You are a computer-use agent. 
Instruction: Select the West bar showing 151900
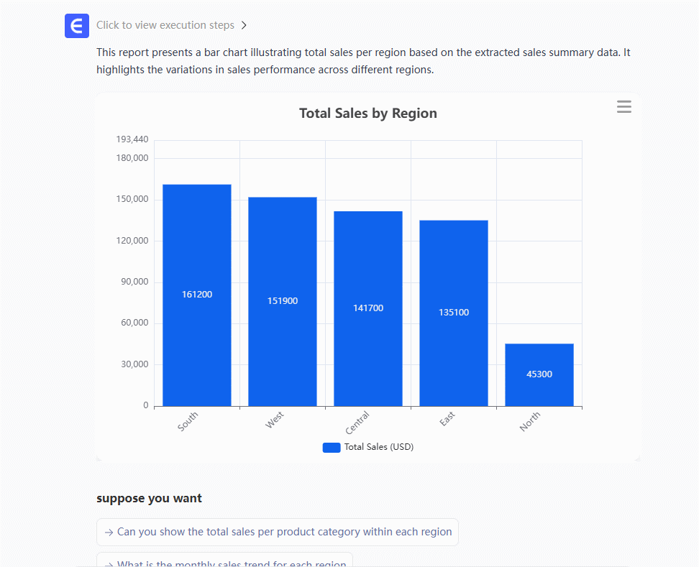[x=282, y=301]
